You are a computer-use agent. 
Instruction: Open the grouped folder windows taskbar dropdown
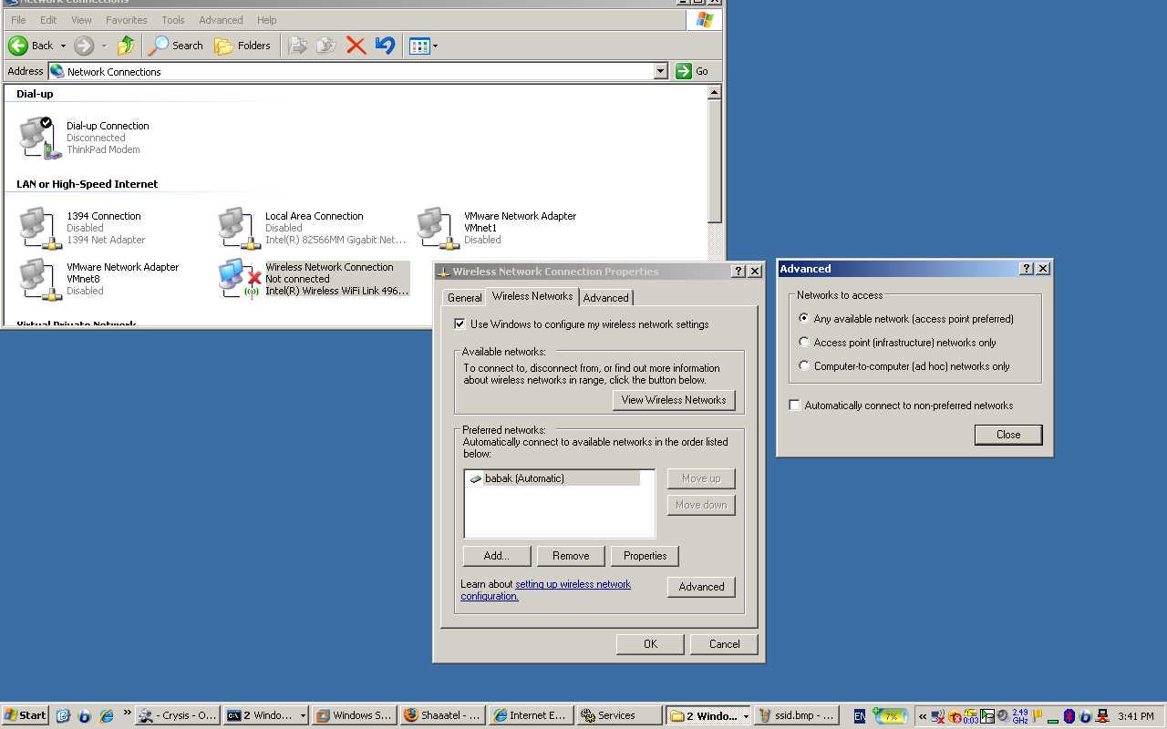tap(746, 716)
